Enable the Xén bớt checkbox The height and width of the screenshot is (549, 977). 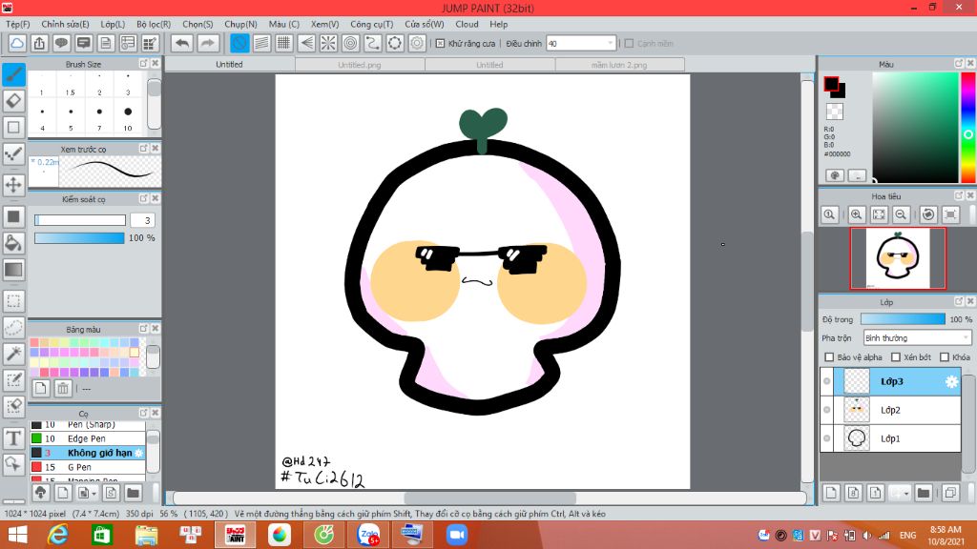pos(895,357)
